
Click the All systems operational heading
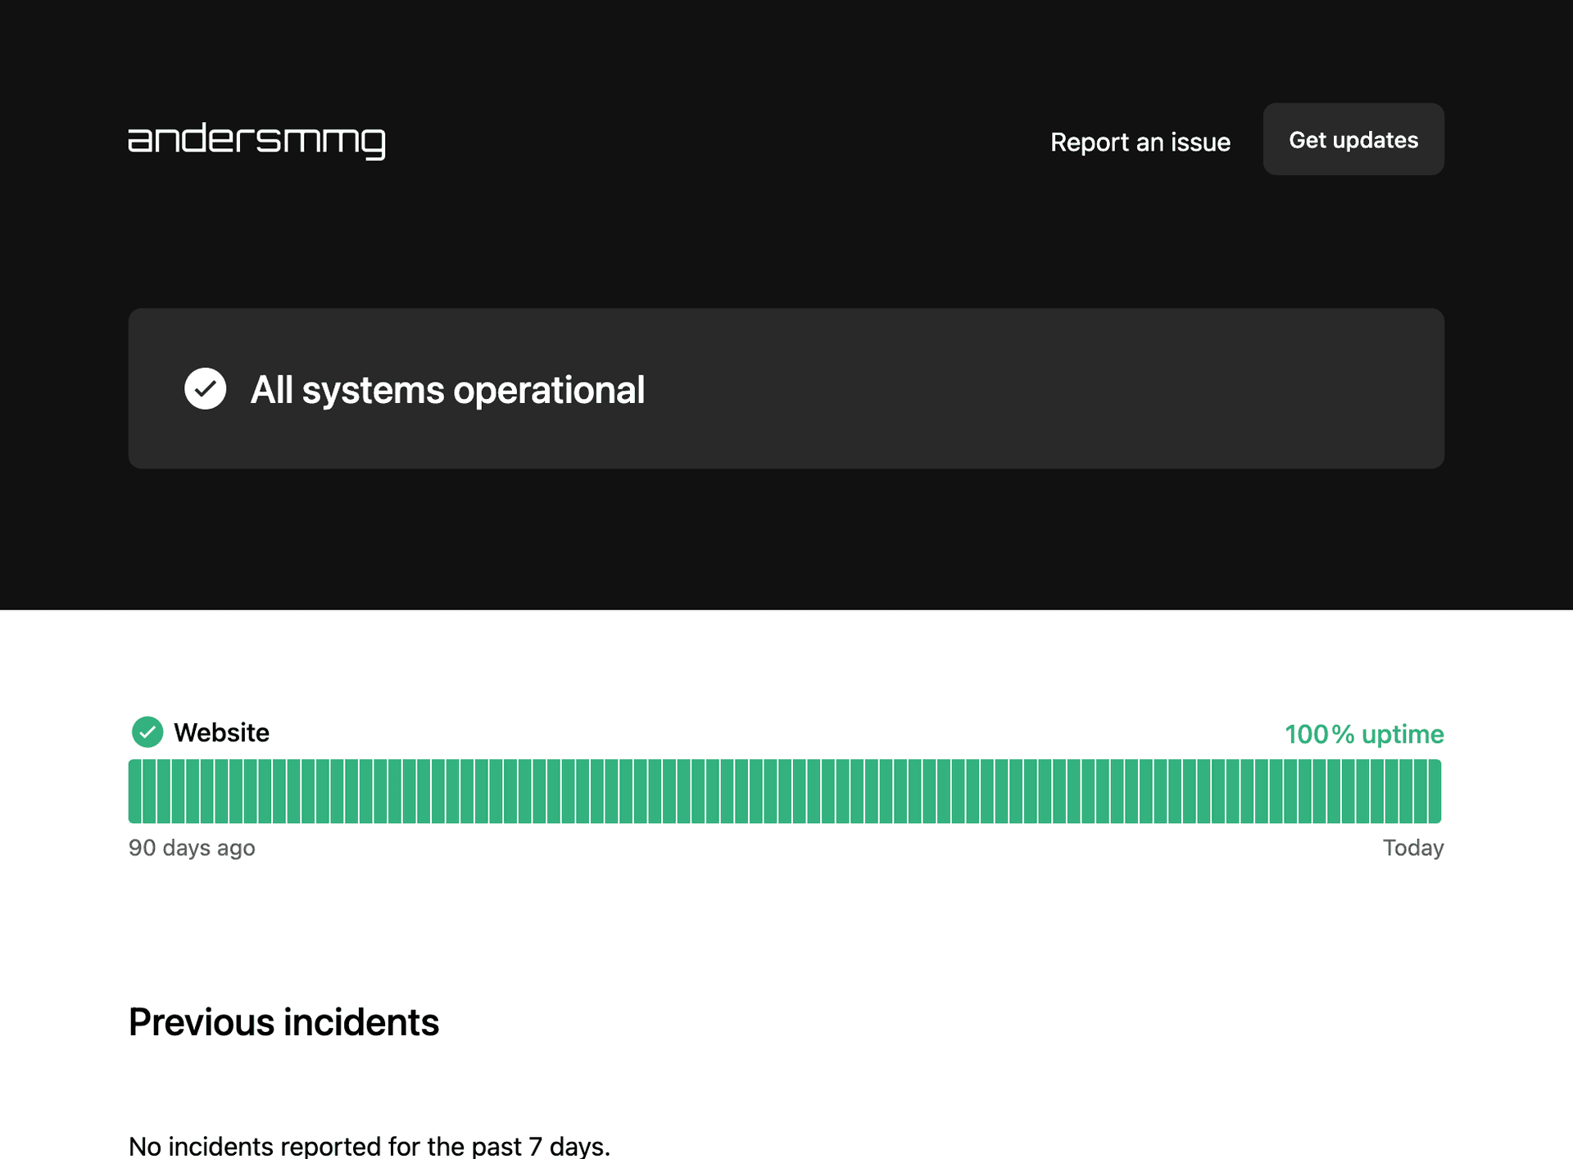[447, 390]
